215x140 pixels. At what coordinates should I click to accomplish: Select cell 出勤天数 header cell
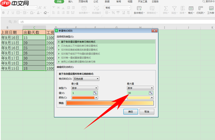coord(34,32)
